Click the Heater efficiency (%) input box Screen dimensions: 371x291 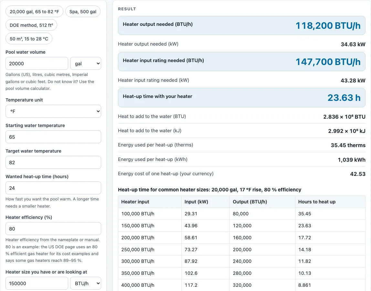coord(53,229)
